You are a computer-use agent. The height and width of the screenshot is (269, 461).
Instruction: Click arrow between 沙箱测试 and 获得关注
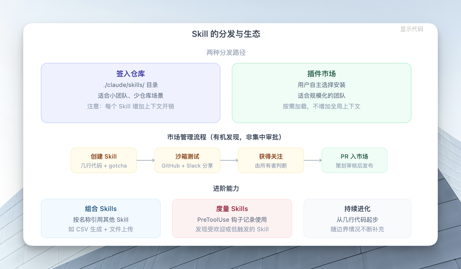click(x=229, y=160)
